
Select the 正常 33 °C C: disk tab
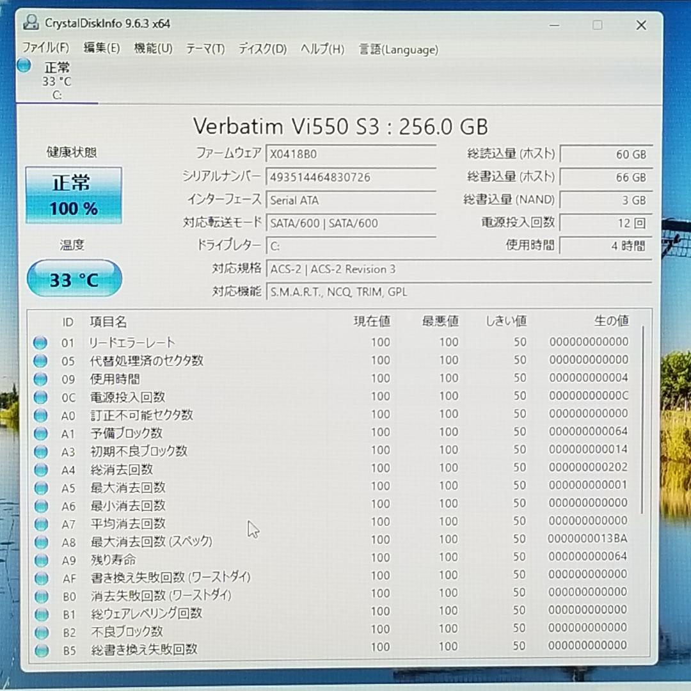point(57,81)
